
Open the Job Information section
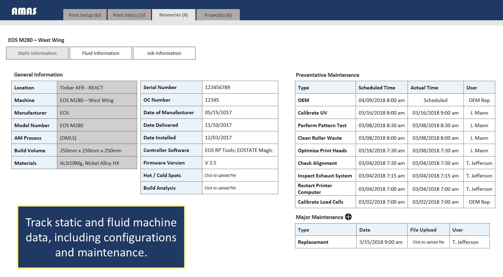(164, 53)
